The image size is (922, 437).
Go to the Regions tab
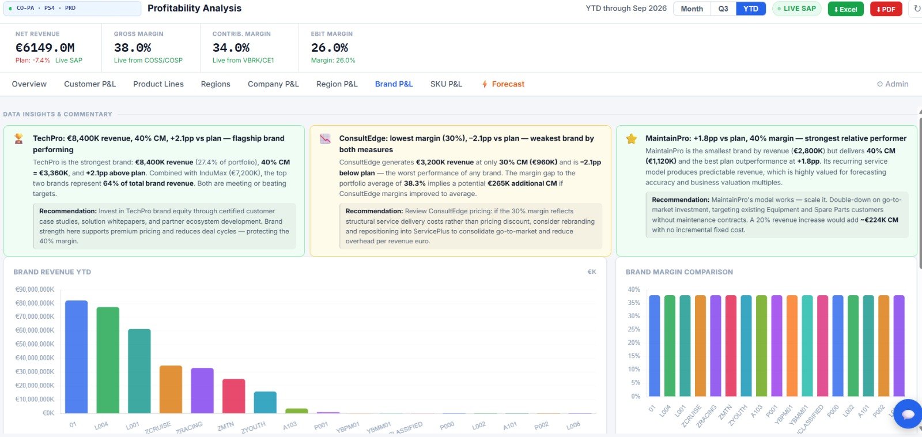[216, 84]
